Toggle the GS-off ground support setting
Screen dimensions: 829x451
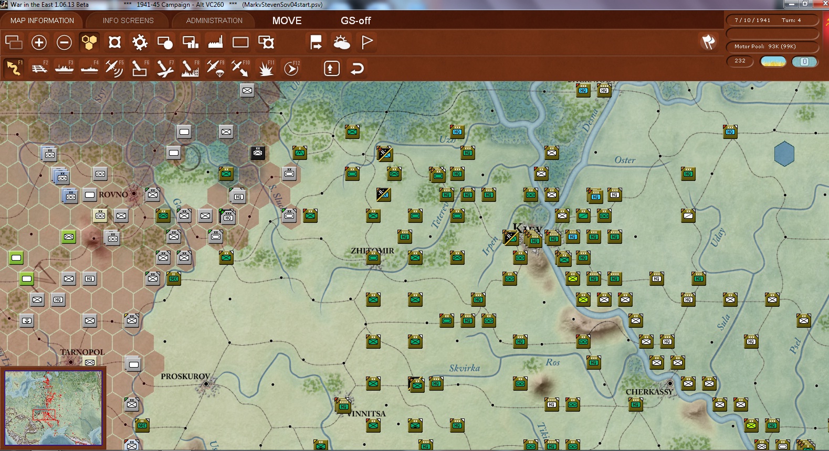pyautogui.click(x=355, y=20)
